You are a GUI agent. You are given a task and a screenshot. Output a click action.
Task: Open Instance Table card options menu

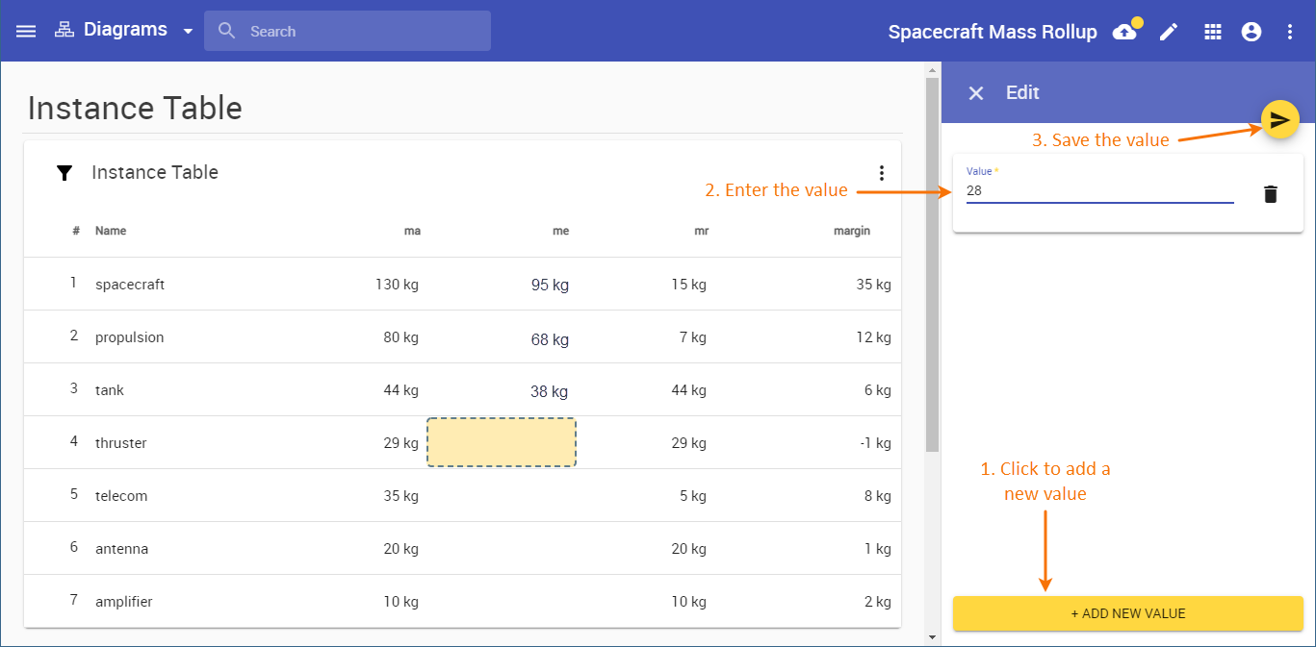(x=881, y=173)
